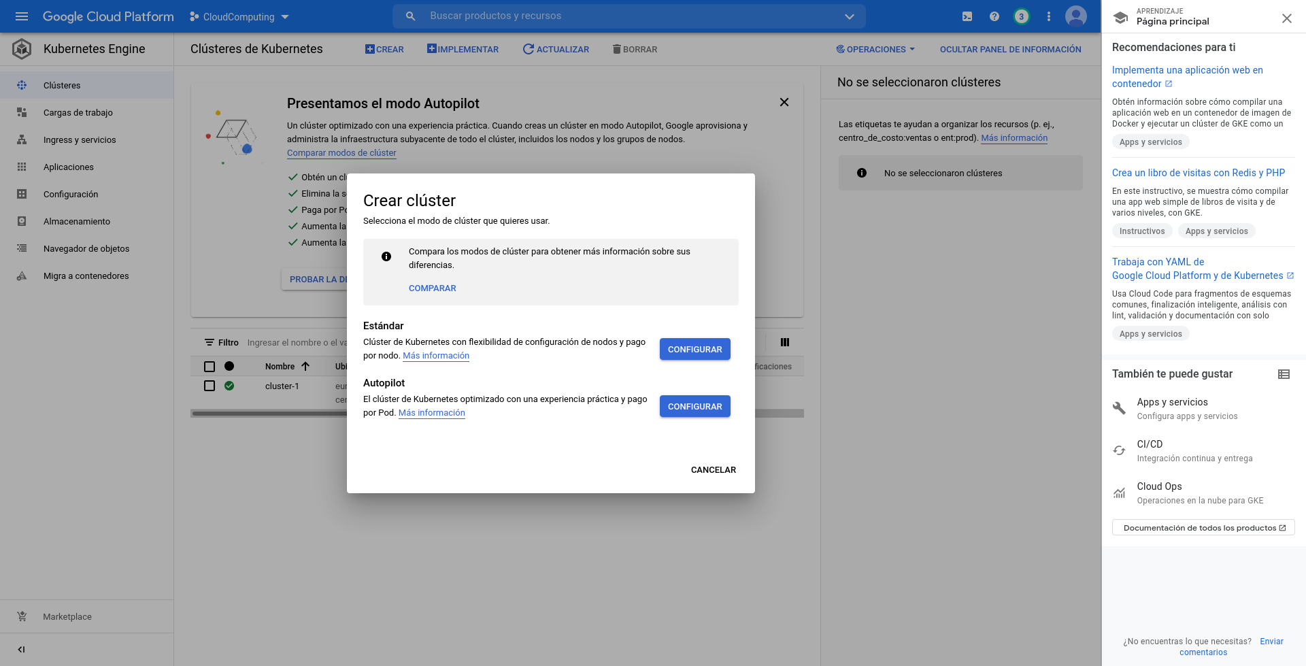Click the search products and resources field

click(629, 16)
